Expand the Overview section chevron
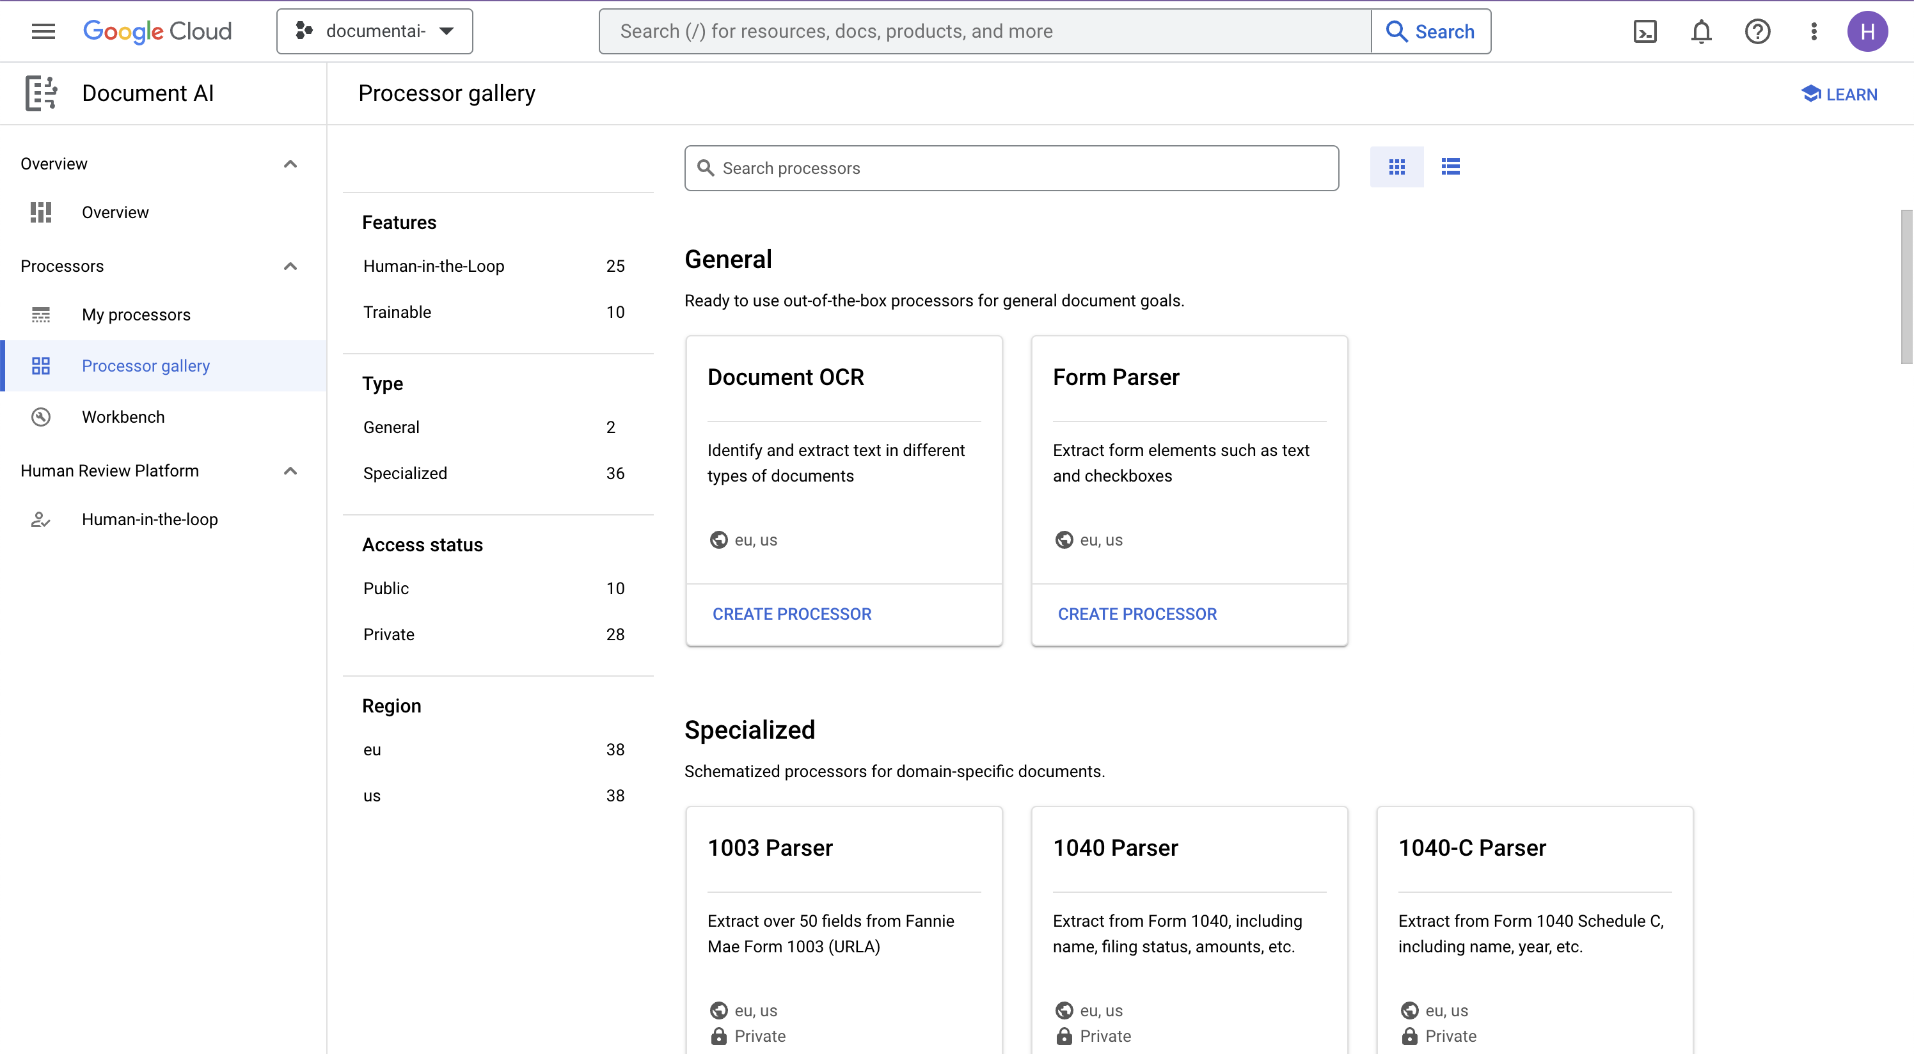 pos(289,162)
